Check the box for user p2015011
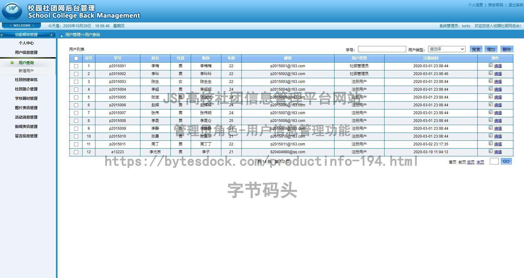524x278 pixels. tap(76, 144)
